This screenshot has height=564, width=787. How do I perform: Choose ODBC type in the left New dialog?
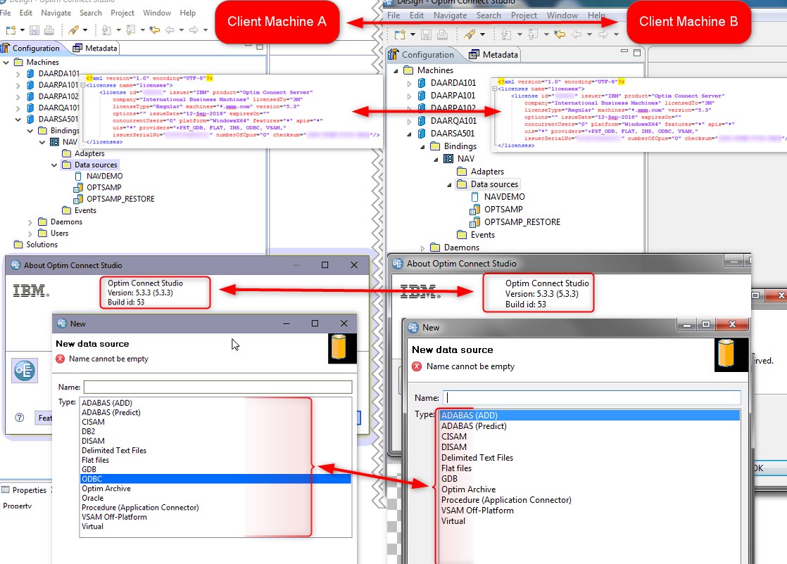point(215,480)
